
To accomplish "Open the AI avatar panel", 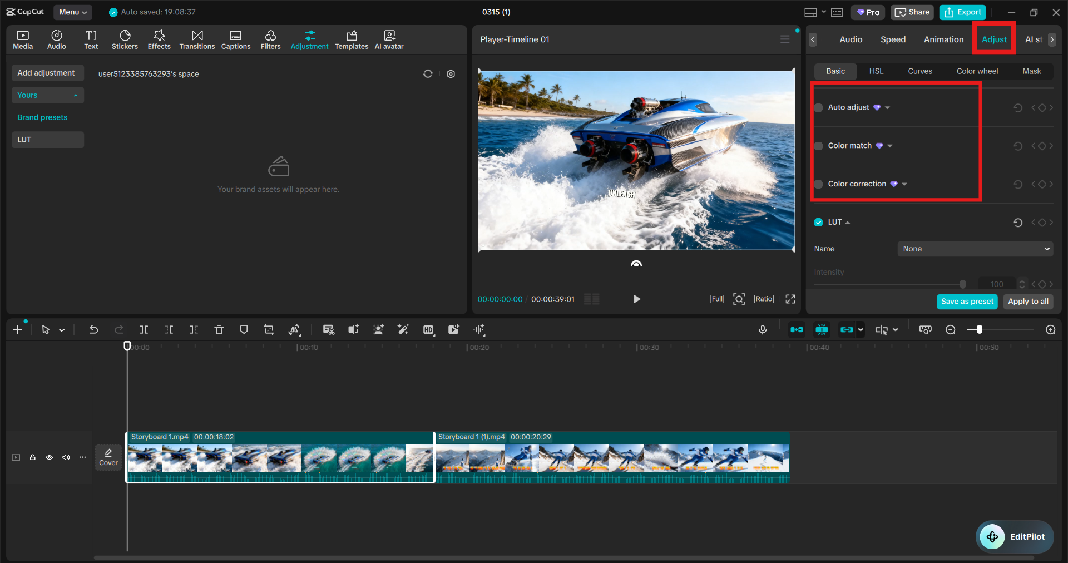I will coord(389,39).
